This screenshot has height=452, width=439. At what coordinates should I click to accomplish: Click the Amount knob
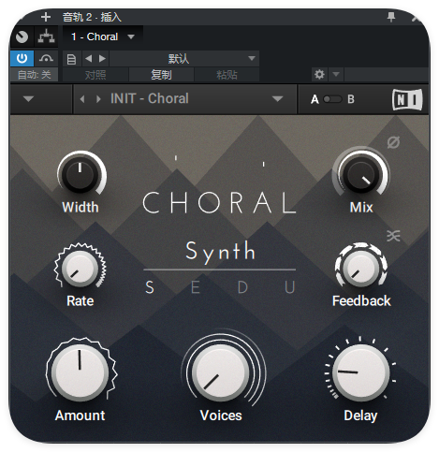click(80, 372)
